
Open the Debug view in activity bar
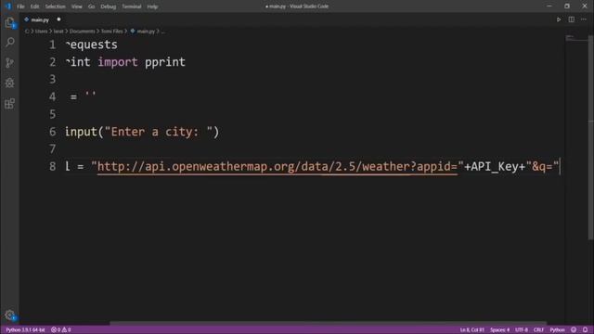pos(10,83)
